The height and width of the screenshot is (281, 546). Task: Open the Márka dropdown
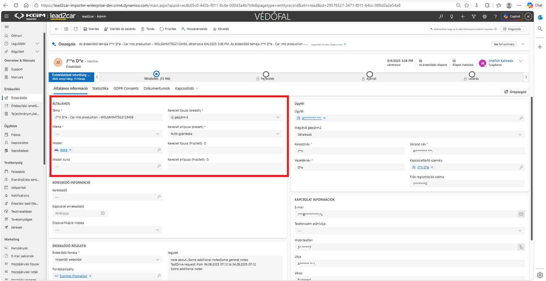tap(107, 134)
